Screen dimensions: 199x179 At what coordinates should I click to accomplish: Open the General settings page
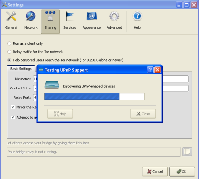11,21
